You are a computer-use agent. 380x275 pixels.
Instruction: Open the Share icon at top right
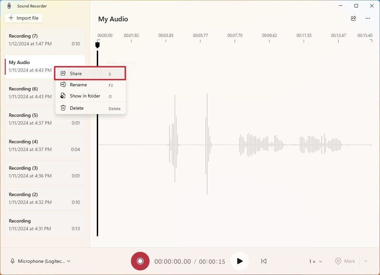[x=354, y=19]
